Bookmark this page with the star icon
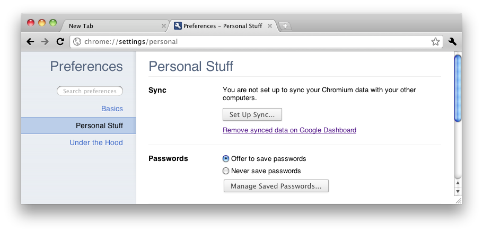The width and height of the screenshot is (483, 233). [435, 41]
